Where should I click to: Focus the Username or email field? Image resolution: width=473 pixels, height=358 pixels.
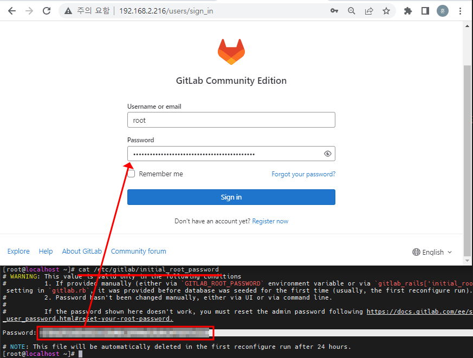(x=231, y=120)
